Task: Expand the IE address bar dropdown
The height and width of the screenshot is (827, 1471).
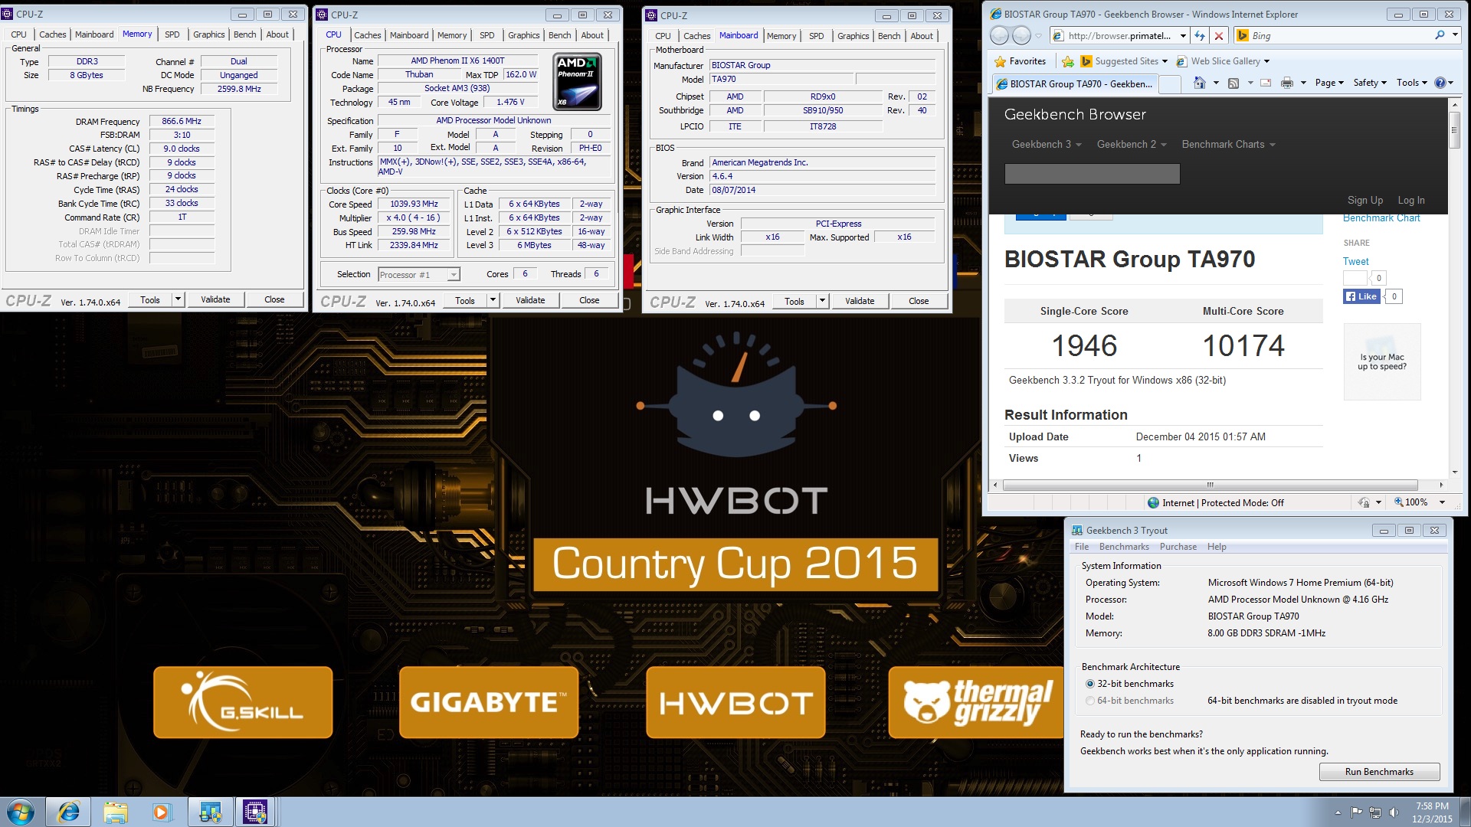Action: 1183,35
